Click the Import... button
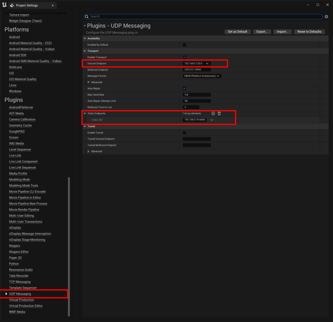 click(x=283, y=32)
